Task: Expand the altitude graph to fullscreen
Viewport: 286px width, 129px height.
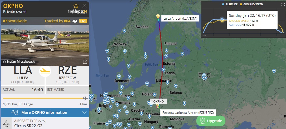Action: point(283,4)
